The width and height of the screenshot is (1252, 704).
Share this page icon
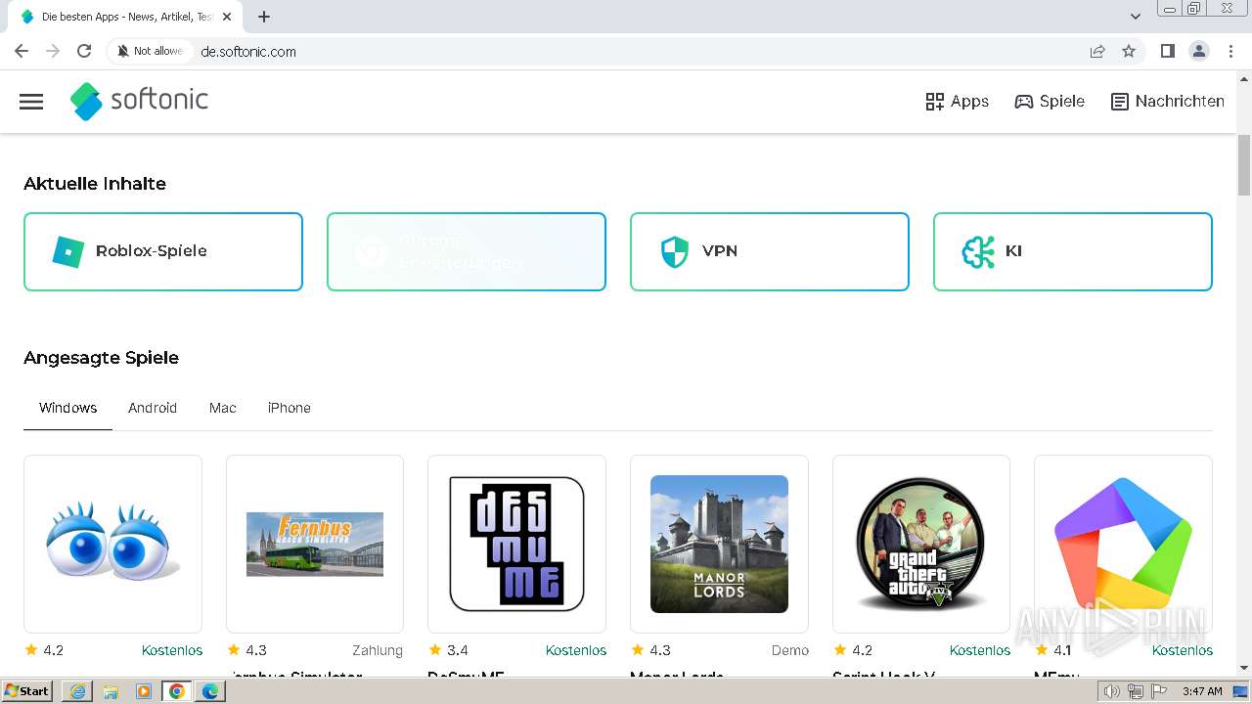click(1097, 51)
